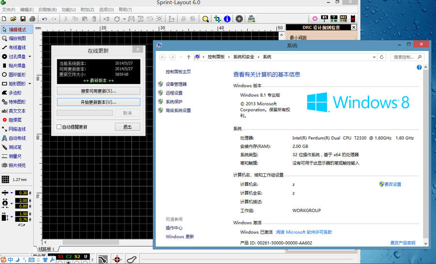Open the 设备管理器 link

pos(176,84)
